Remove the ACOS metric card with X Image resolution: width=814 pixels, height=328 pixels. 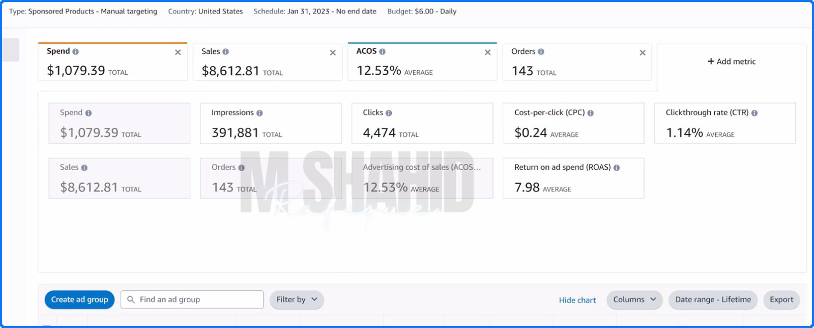click(x=487, y=52)
